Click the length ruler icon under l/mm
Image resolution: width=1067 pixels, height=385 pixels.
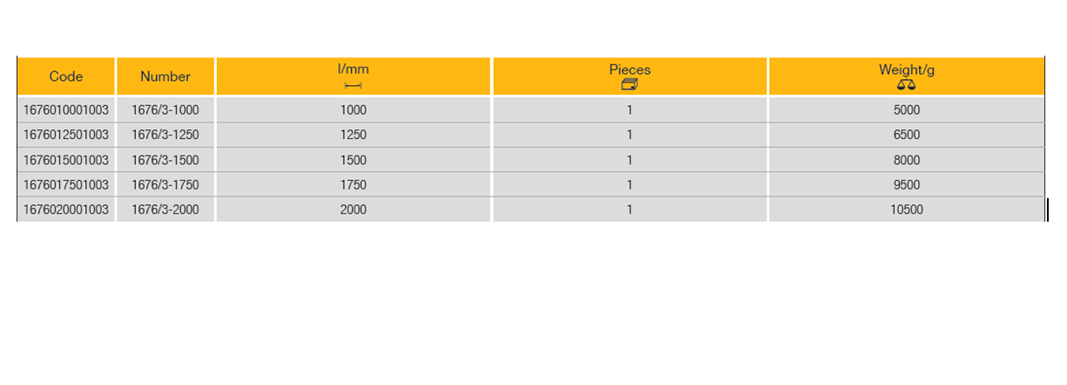point(353,85)
